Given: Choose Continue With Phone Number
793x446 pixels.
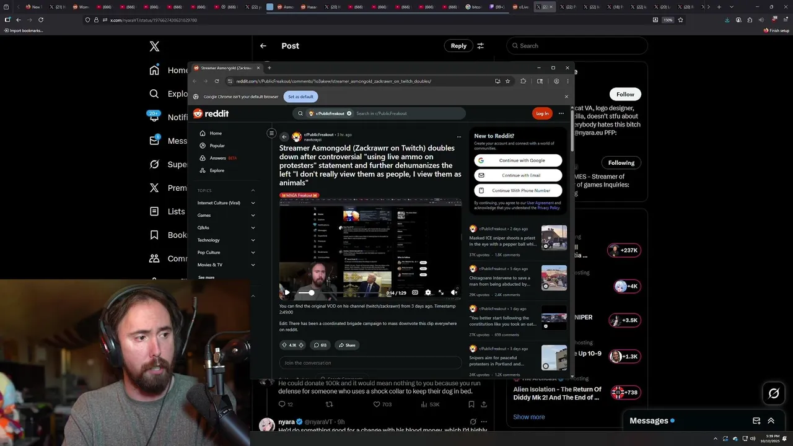Looking at the screenshot, I should click(x=518, y=190).
